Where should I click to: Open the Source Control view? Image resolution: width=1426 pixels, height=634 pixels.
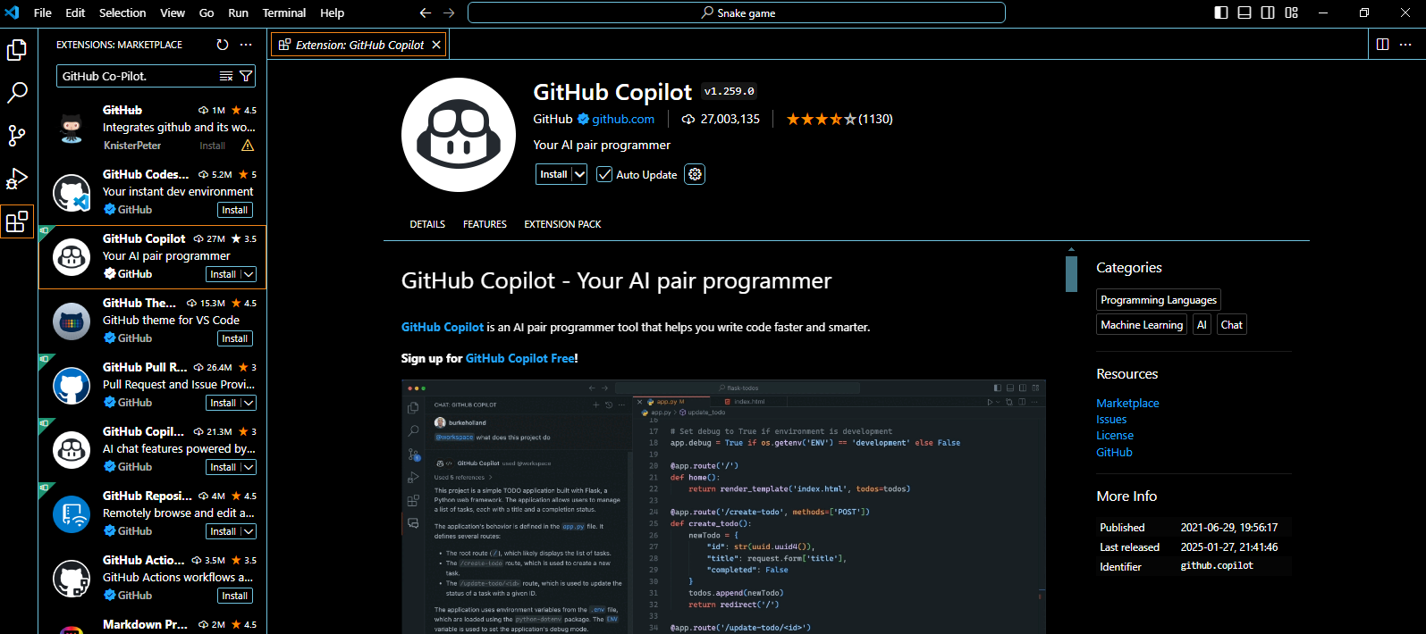17,136
